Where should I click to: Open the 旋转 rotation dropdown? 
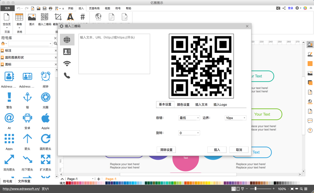(x=189, y=132)
